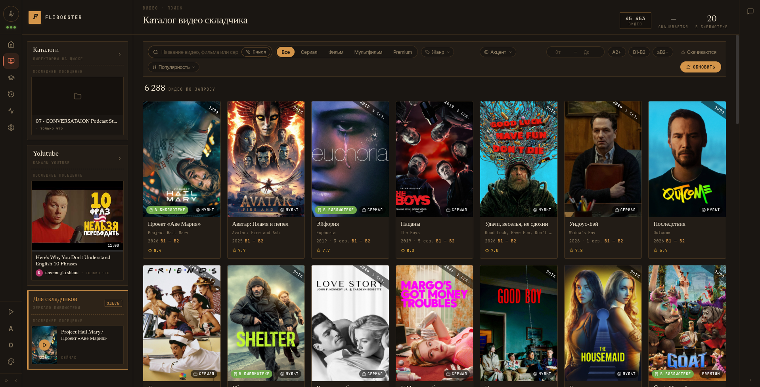Image resolution: width=760 pixels, height=387 pixels.
Task: Click the microphone icon in the sidebar
Action: (11, 14)
